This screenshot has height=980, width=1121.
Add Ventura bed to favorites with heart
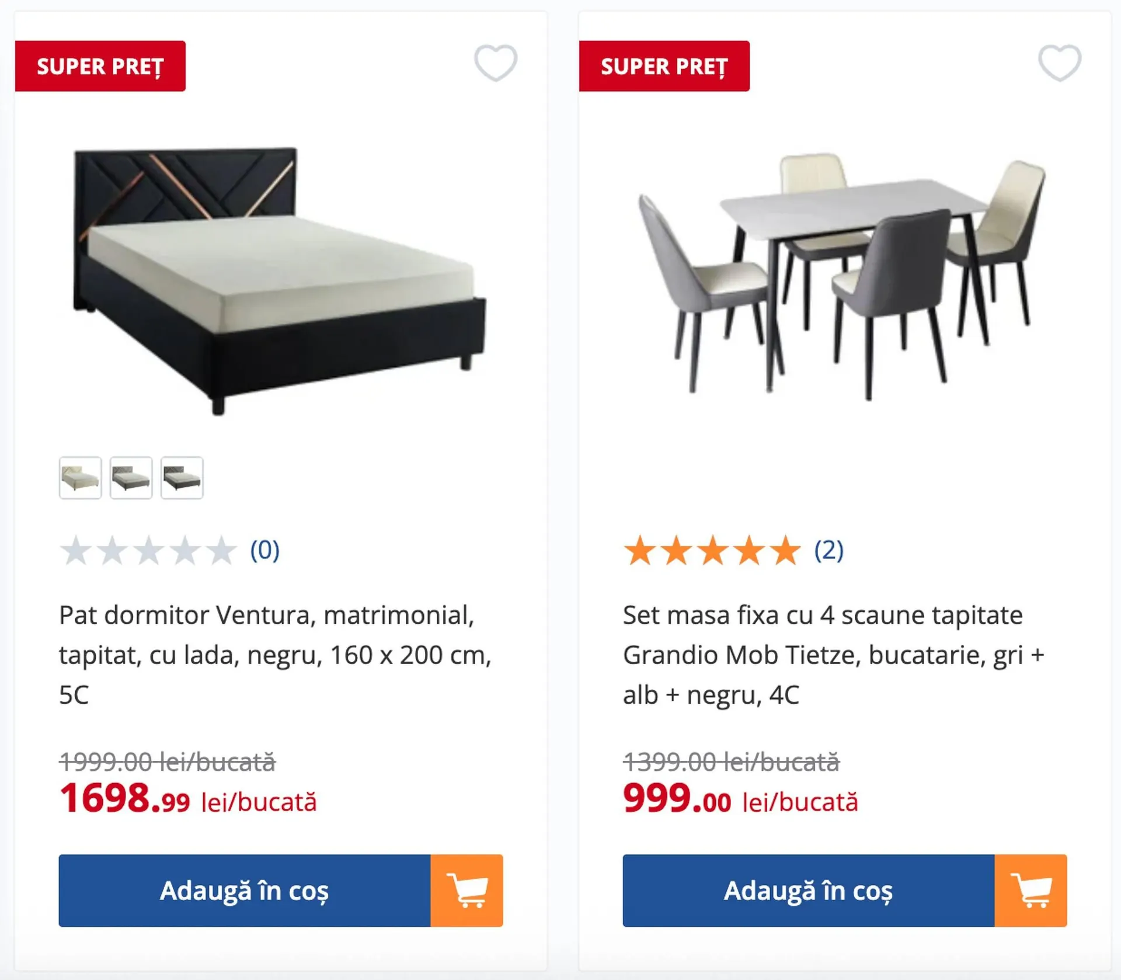point(495,62)
